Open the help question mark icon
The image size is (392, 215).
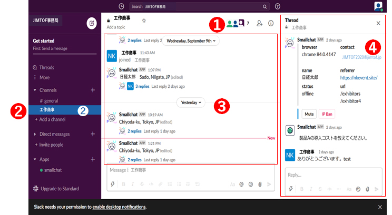pos(278,6)
